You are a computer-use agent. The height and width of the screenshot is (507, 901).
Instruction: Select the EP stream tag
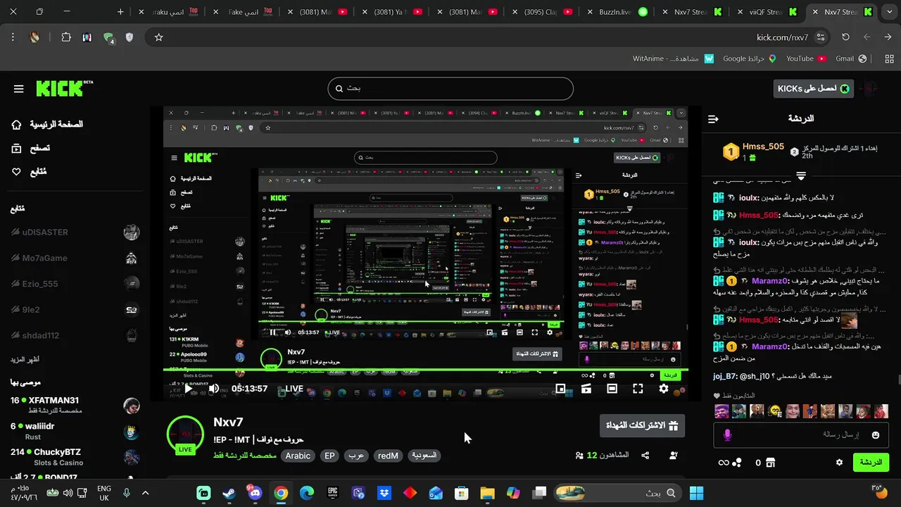(329, 456)
